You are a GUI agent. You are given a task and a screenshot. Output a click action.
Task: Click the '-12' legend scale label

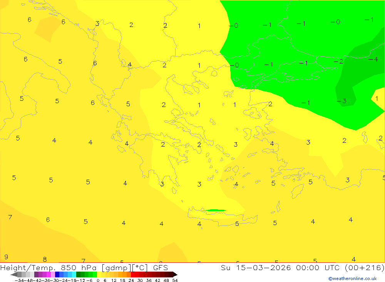pos(80,280)
